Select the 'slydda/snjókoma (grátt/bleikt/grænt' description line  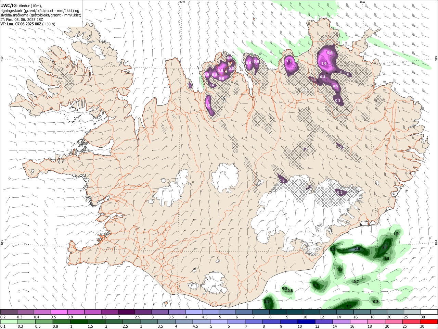coord(41,15)
